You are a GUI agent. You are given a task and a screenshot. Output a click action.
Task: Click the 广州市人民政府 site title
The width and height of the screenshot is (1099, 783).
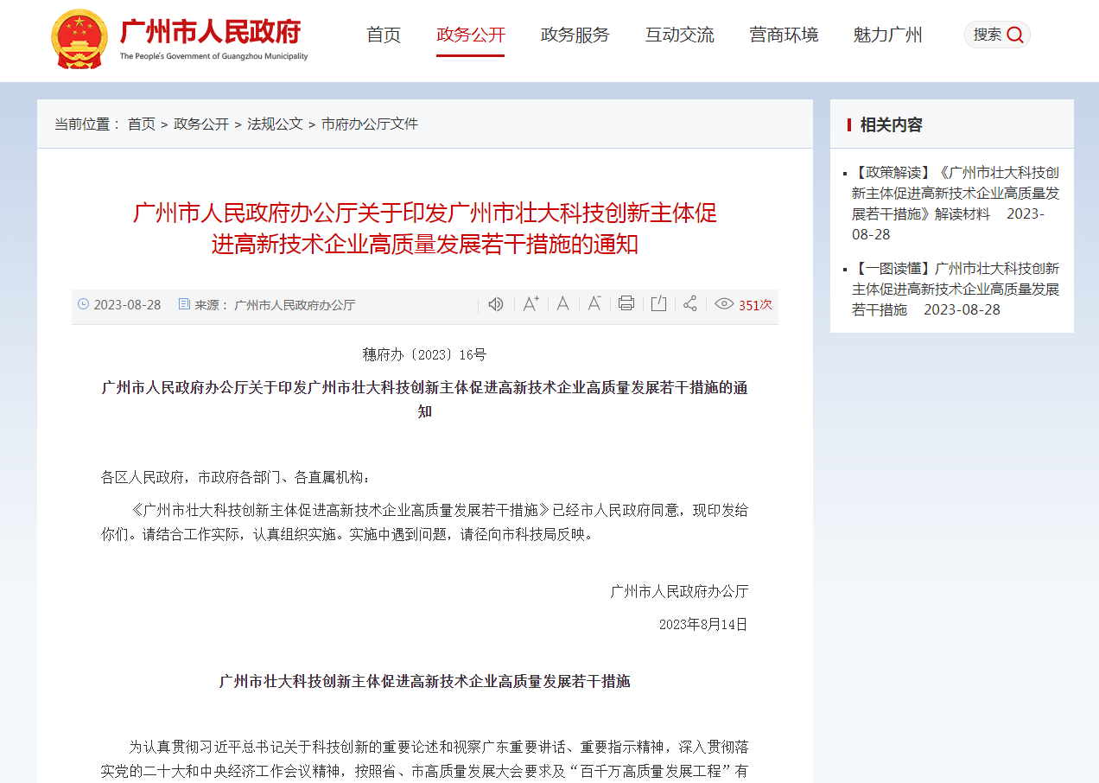(x=211, y=31)
